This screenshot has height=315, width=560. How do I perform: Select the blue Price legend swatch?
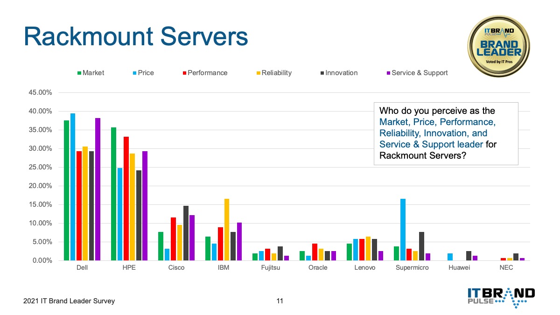(x=134, y=73)
